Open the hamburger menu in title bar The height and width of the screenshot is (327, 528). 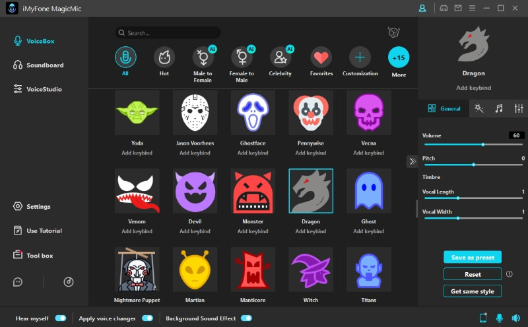point(472,8)
